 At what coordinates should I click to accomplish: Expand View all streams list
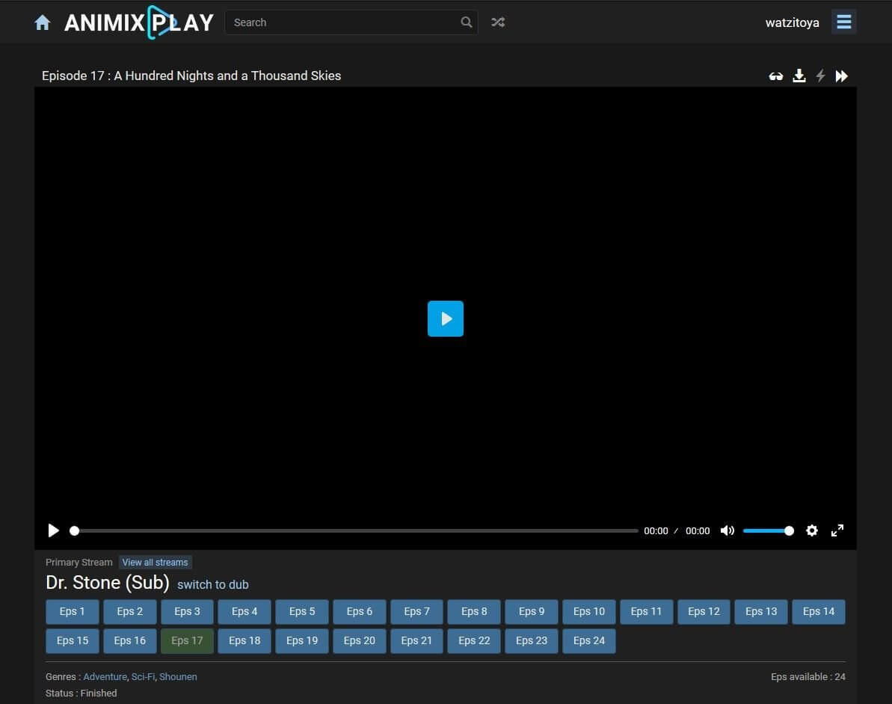point(155,563)
